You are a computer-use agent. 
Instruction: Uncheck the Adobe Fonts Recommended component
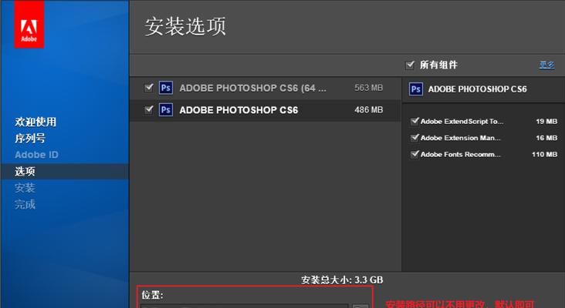pyautogui.click(x=415, y=154)
